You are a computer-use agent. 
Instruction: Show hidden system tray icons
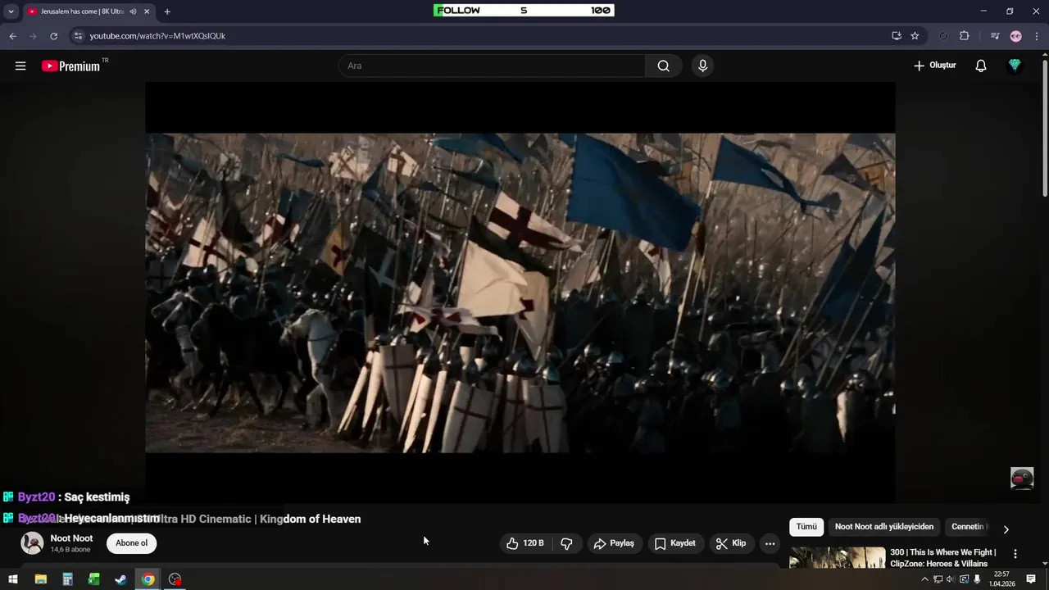point(925,579)
